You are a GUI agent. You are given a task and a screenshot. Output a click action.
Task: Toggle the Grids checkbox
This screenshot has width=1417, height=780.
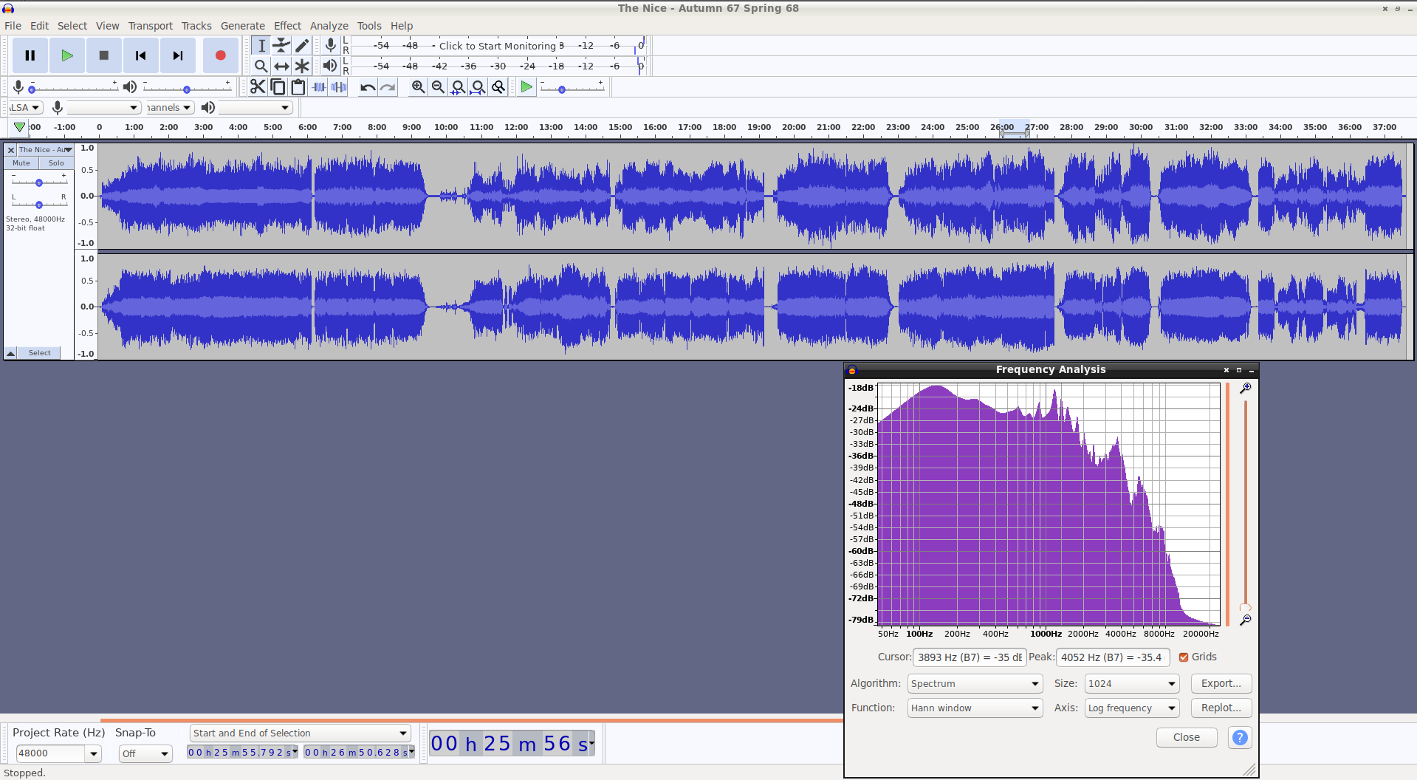coord(1184,657)
